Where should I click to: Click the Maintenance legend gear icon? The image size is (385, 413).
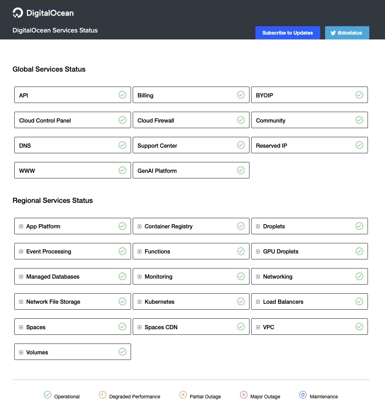click(303, 395)
